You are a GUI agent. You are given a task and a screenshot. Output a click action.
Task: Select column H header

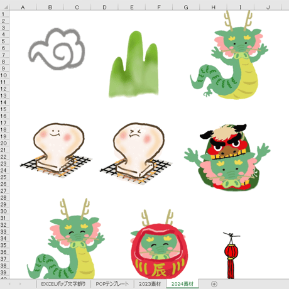[x=213, y=8]
